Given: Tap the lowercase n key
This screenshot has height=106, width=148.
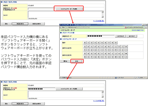Looking at the screenshot, I should [85, 50].
